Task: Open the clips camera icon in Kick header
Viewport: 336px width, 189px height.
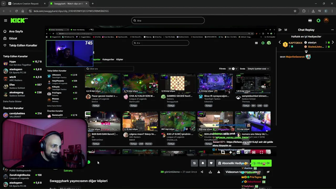Action: [310, 20]
